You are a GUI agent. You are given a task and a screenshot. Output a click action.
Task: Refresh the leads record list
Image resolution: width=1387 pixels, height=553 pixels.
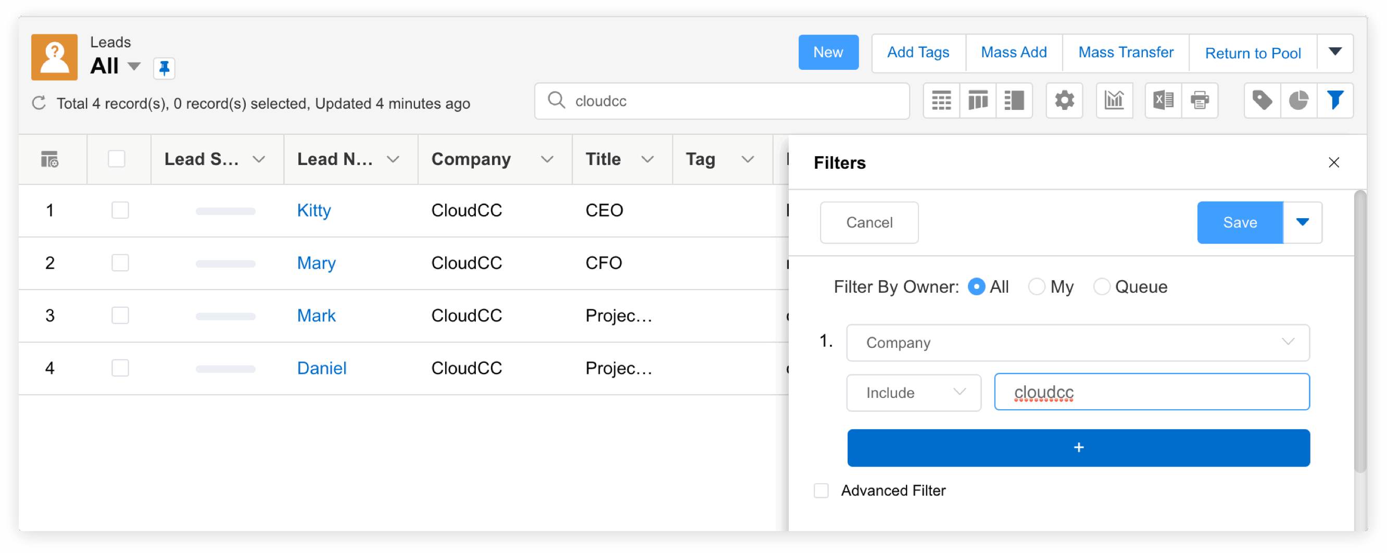39,103
